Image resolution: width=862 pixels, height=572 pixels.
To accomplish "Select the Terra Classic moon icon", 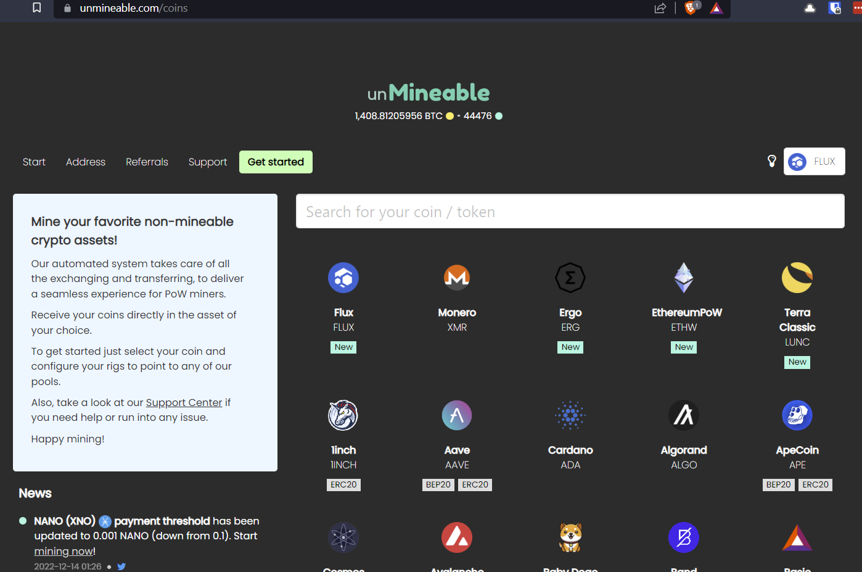I will point(797,278).
